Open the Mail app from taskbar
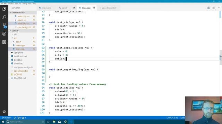The width and height of the screenshot is (222, 124). 60,122
